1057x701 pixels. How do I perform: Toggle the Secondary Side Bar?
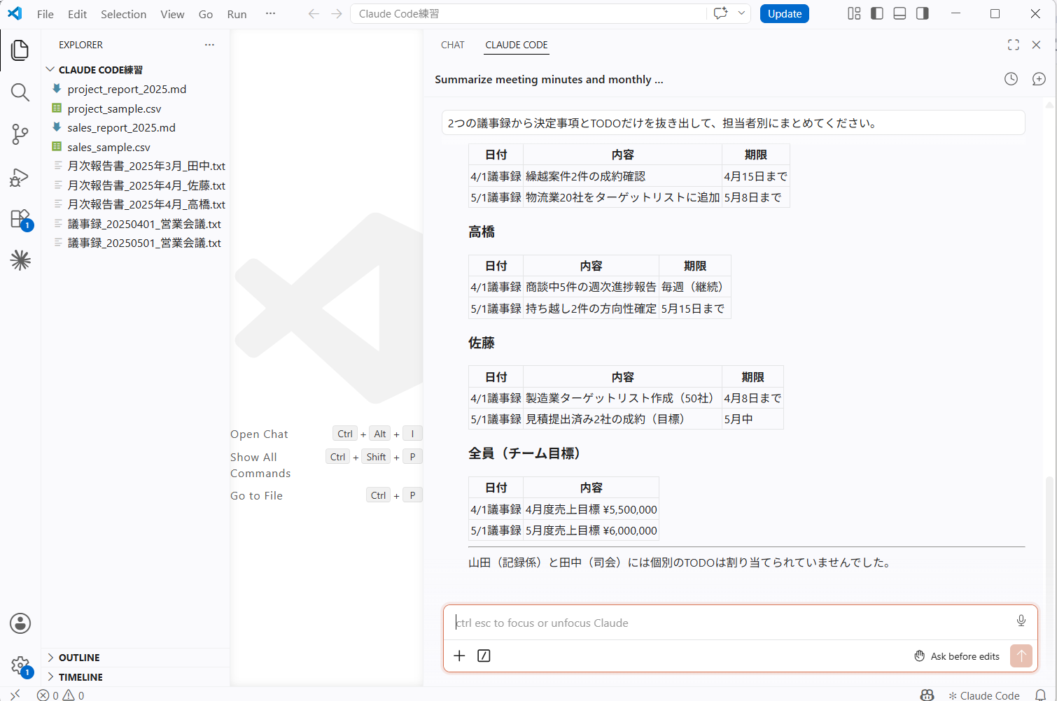click(x=923, y=13)
